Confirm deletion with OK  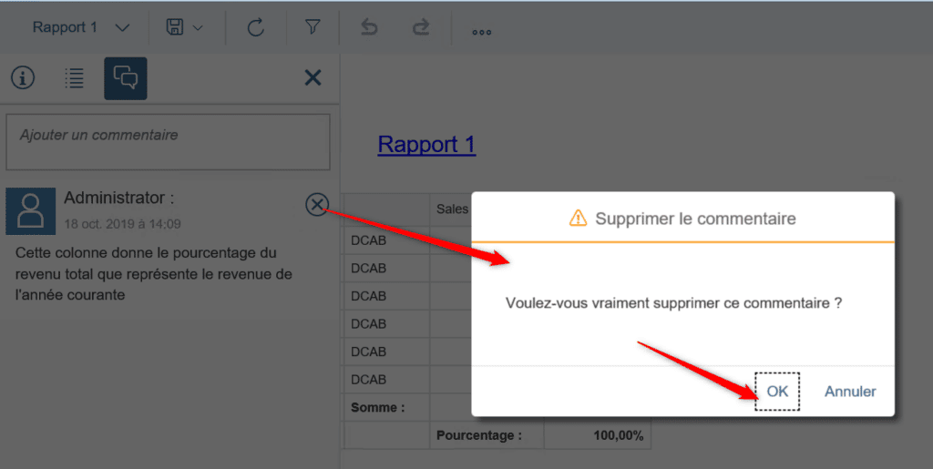tap(777, 391)
